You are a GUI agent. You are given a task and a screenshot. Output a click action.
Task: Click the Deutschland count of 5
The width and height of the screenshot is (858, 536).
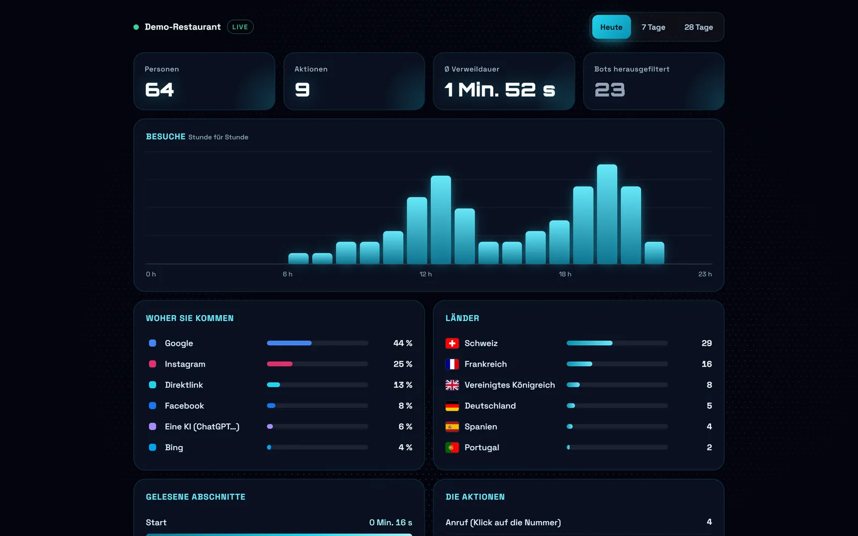(x=709, y=406)
